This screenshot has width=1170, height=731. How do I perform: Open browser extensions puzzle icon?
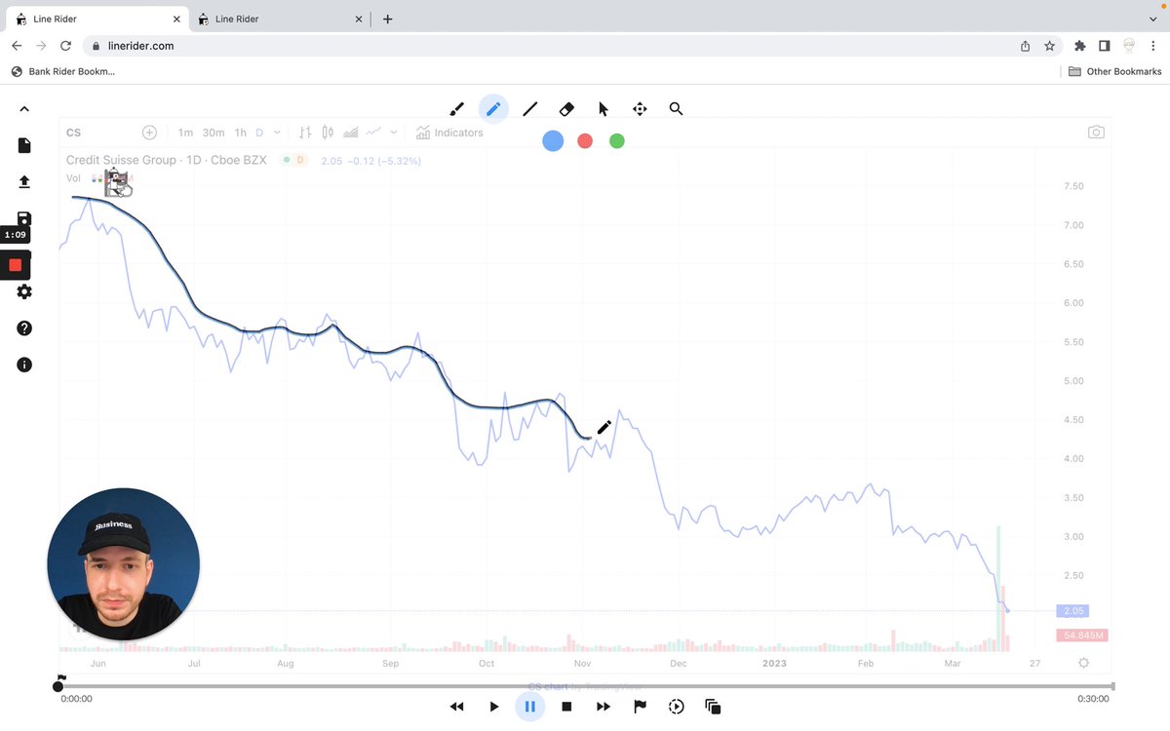(1079, 46)
